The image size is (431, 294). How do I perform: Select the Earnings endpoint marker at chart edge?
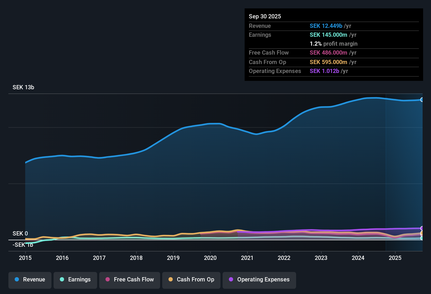pyautogui.click(x=422, y=238)
